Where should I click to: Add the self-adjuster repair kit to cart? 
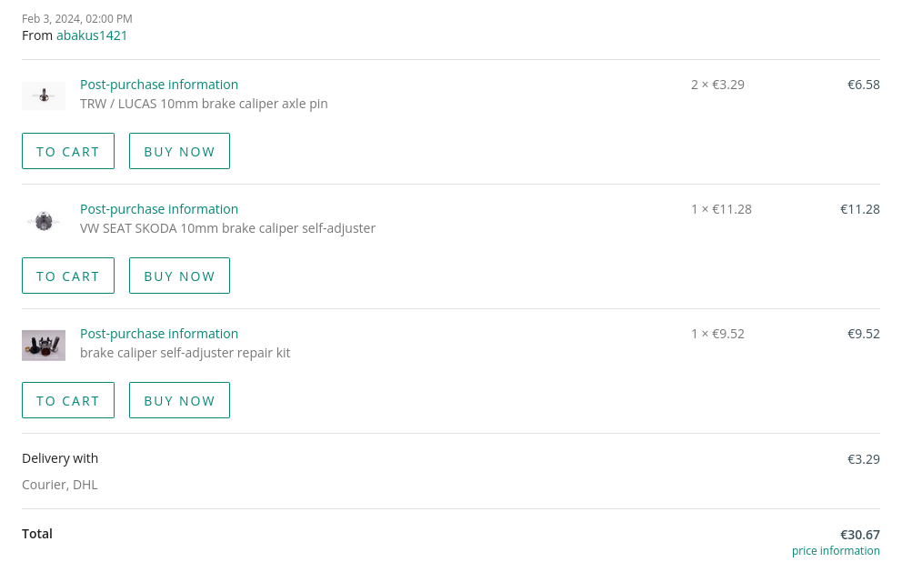coord(68,400)
